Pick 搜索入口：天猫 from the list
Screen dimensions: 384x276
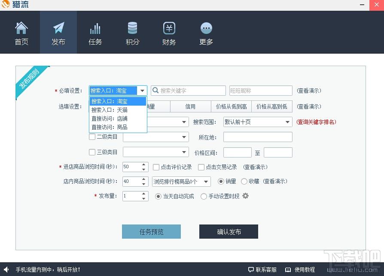[x=118, y=110]
